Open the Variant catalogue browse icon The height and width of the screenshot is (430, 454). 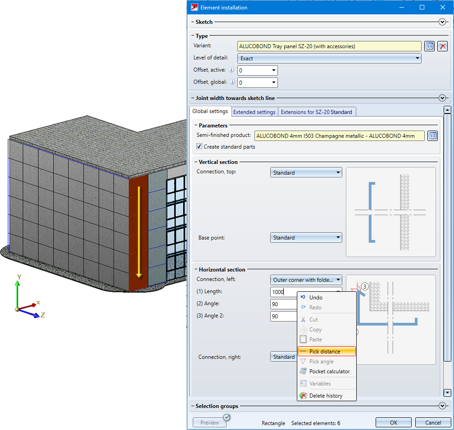click(x=429, y=46)
